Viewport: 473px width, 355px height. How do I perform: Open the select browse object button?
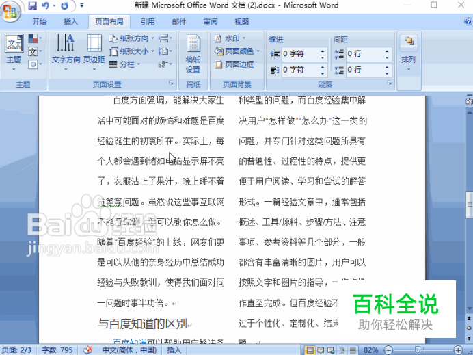(x=469, y=328)
